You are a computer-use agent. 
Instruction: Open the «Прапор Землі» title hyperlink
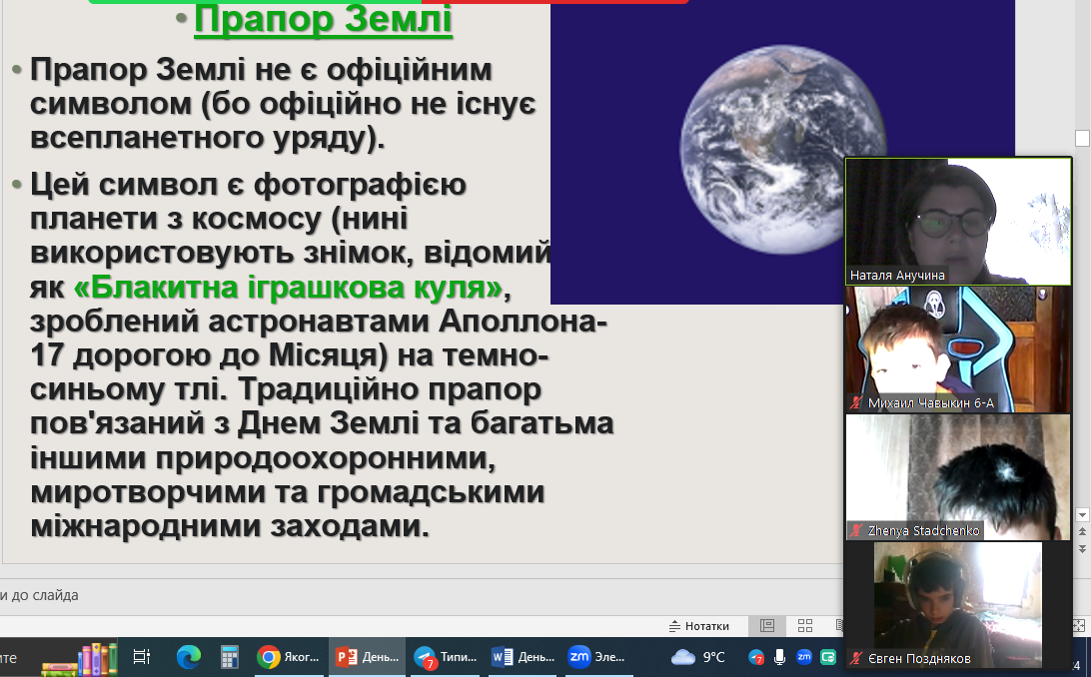tap(323, 19)
